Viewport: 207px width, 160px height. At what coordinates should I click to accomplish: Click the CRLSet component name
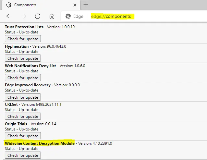(x=11, y=105)
